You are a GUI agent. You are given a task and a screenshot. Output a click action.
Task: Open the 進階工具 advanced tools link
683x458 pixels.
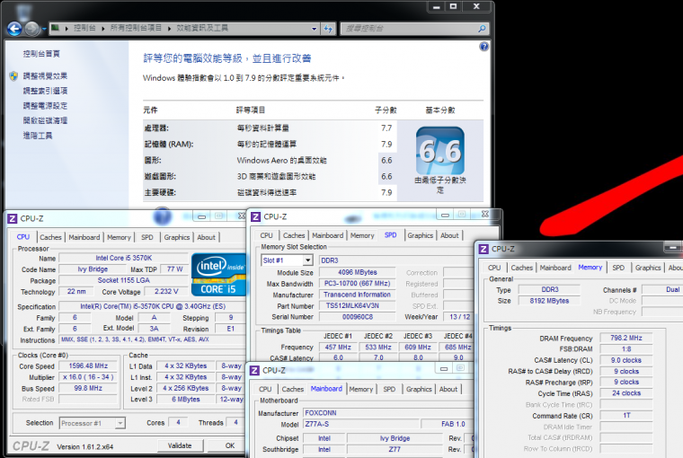pos(38,135)
